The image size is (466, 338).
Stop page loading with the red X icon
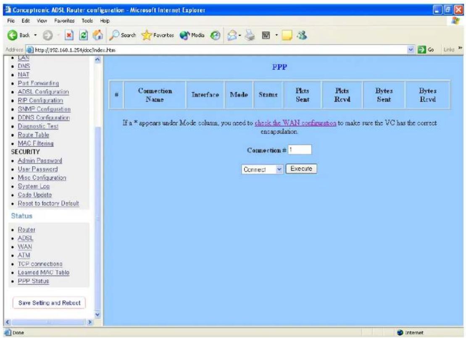(x=69, y=35)
